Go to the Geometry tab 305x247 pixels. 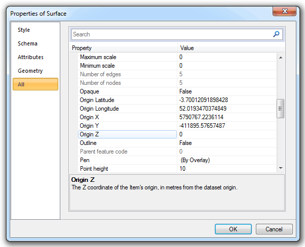(x=30, y=71)
